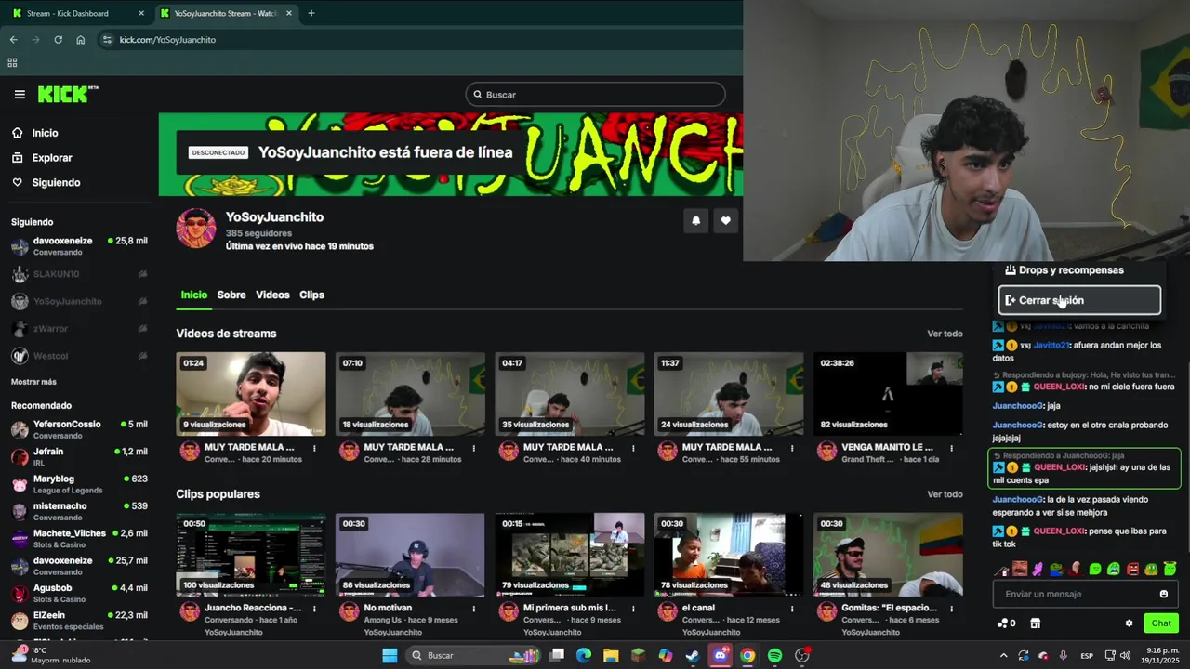Reload the page in Chrome
The image size is (1190, 669).
pos(58,40)
